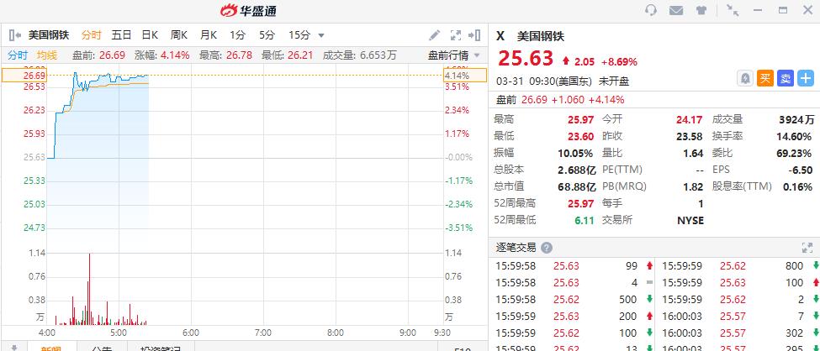Click the 昨收 value 23.58
Viewport: 820px width, 351px height.
(x=690, y=136)
